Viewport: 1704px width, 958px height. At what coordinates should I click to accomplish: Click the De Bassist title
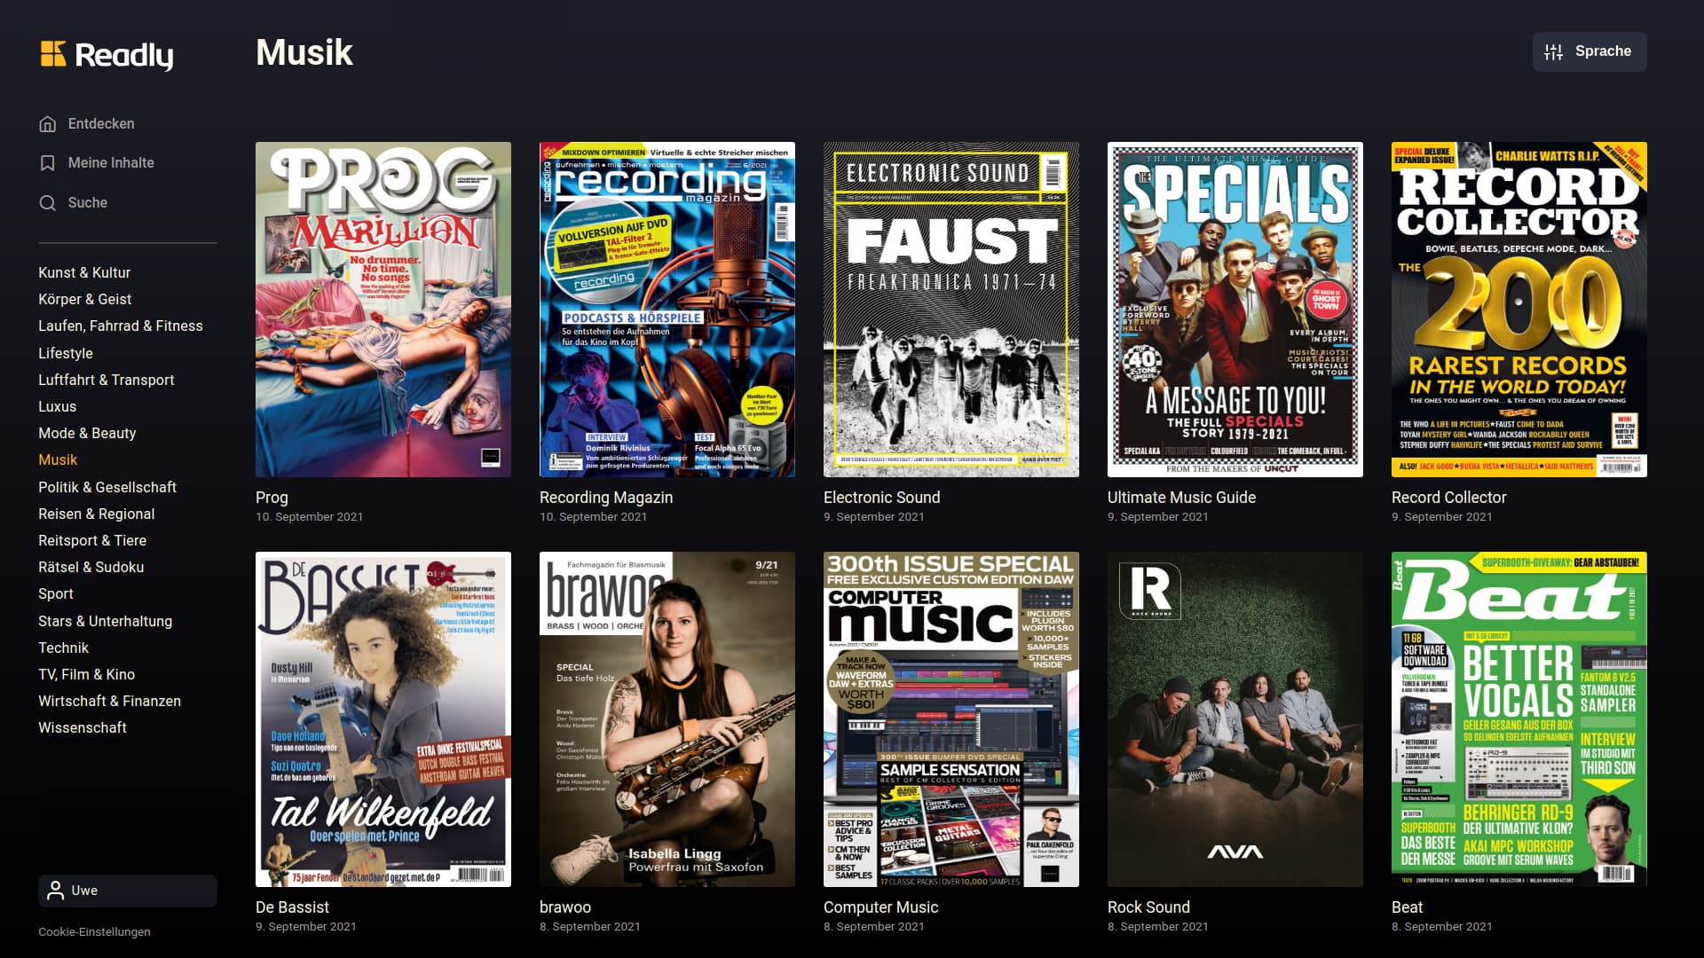[292, 907]
